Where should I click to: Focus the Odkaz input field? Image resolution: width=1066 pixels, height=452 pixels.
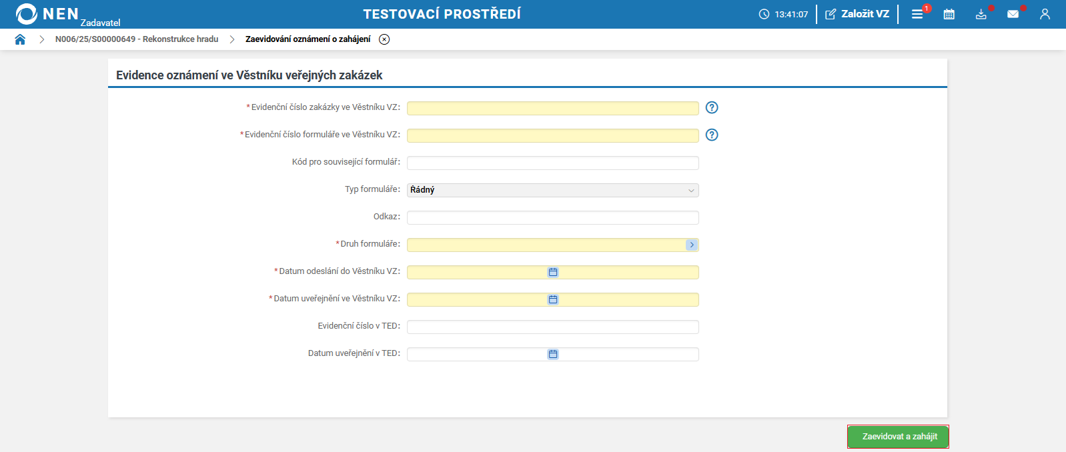pyautogui.click(x=552, y=217)
